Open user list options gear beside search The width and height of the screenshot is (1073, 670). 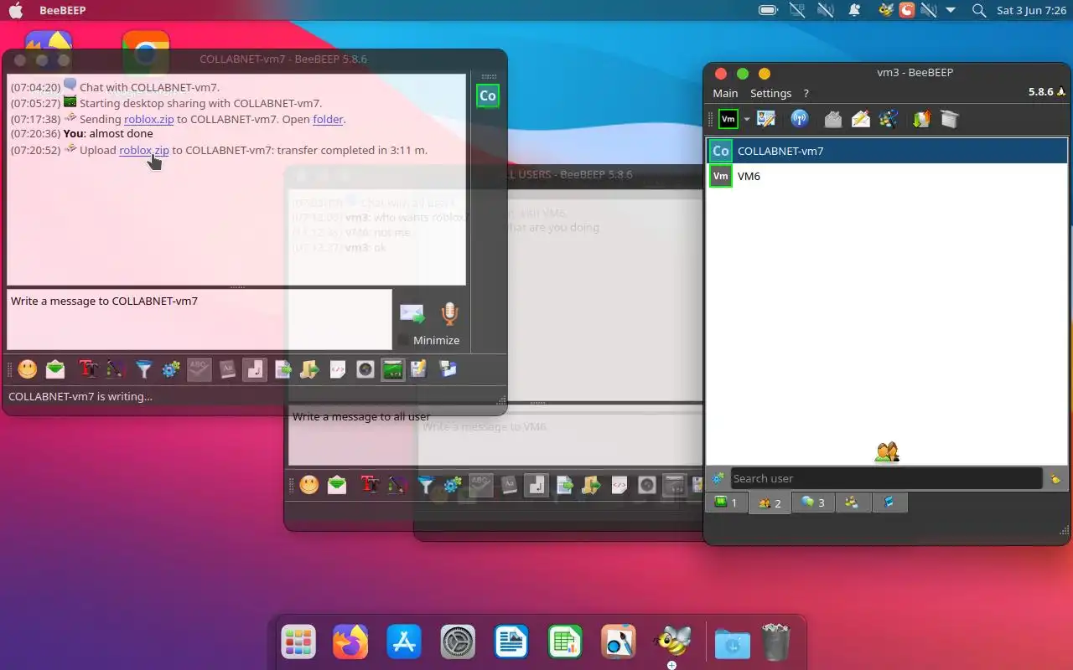(718, 478)
